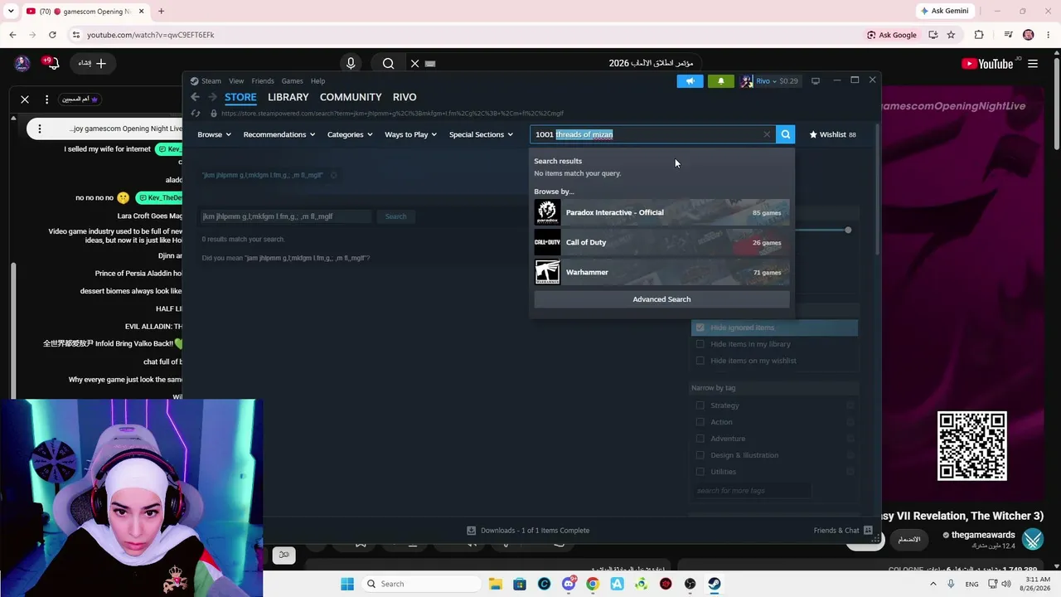Open the Steam menu
This screenshot has width=1061, height=597.
click(211, 81)
